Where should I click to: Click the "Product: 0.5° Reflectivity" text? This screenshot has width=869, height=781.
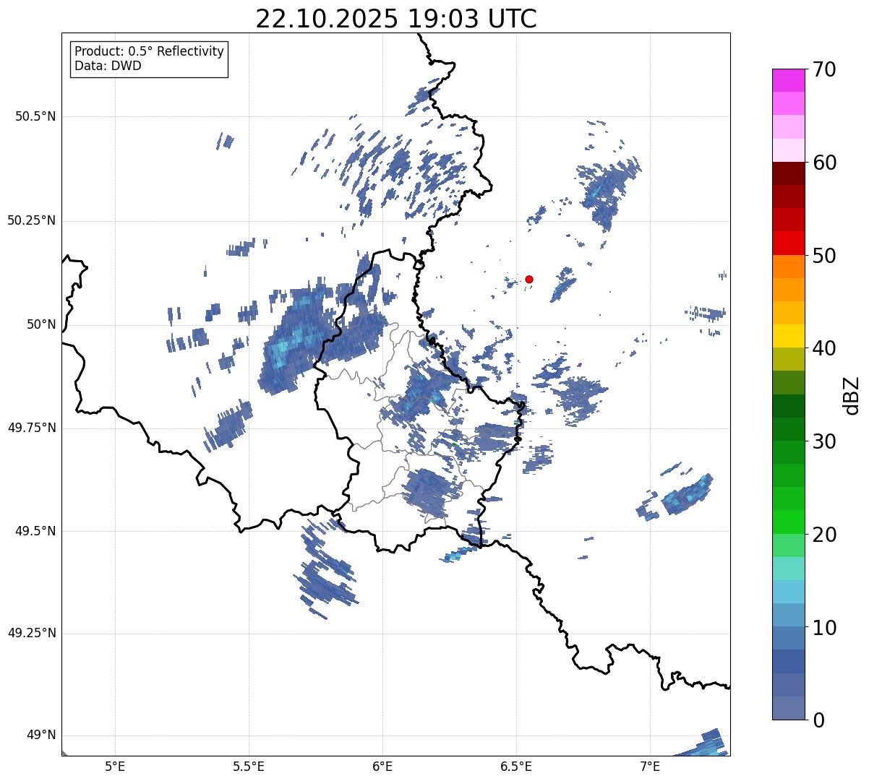point(150,52)
